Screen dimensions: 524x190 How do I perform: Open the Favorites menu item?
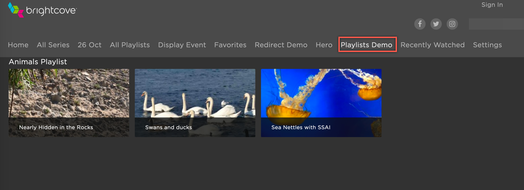click(x=230, y=45)
